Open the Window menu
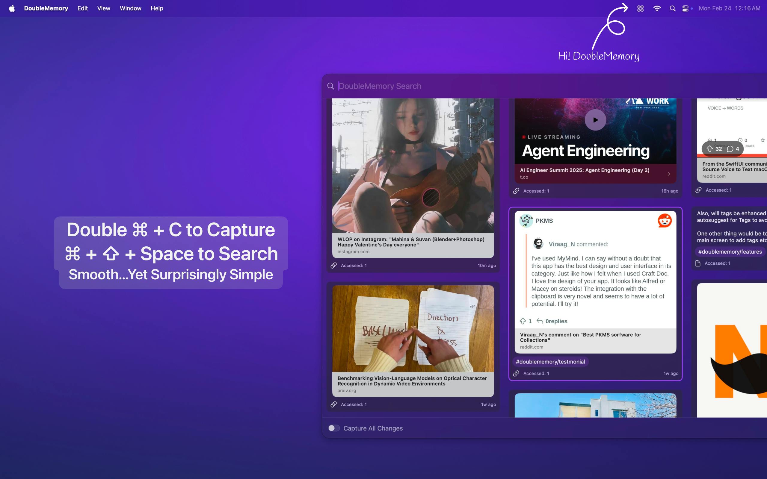 pyautogui.click(x=130, y=8)
